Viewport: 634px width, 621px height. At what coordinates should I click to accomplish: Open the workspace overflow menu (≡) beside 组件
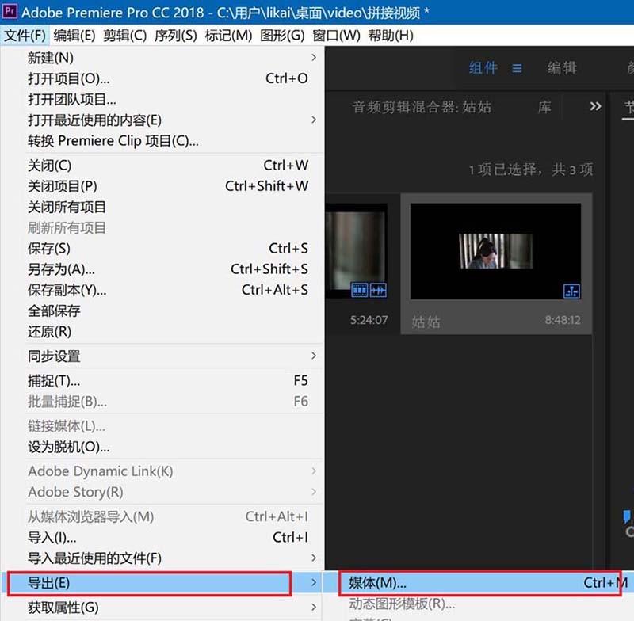click(516, 68)
